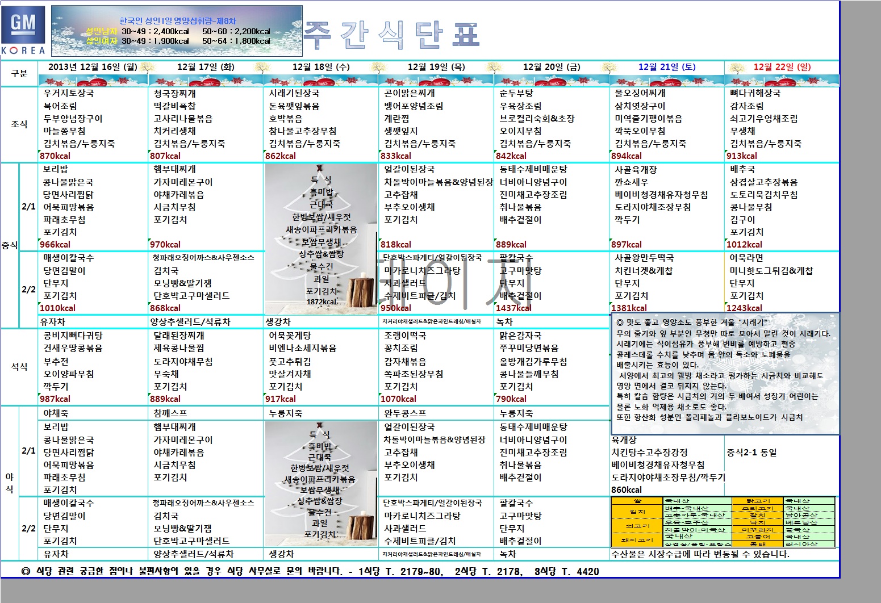Image resolution: width=881 pixels, height=603 pixels.
Task: Click the star atop the lunch Christmas tree
Action: point(320,169)
